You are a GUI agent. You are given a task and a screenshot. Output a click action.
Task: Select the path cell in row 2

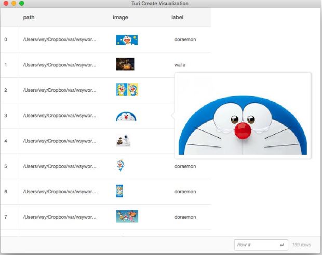click(x=60, y=90)
